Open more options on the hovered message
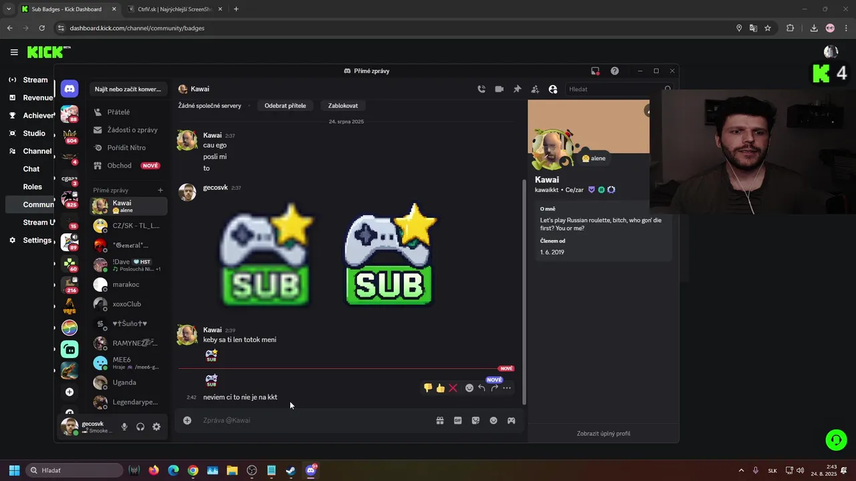Viewport: 856px width, 481px height. coord(507,387)
